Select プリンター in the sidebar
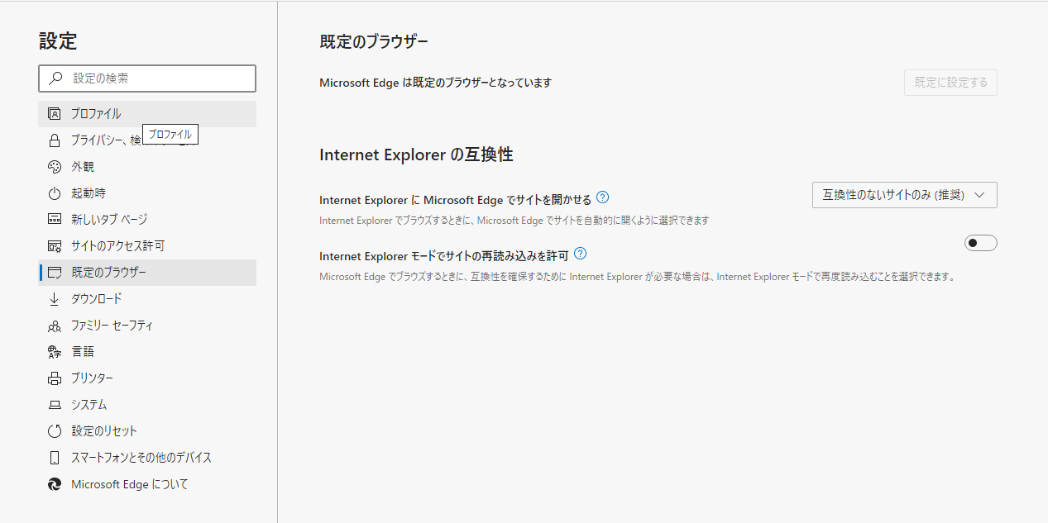This screenshot has width=1048, height=523. click(147, 378)
